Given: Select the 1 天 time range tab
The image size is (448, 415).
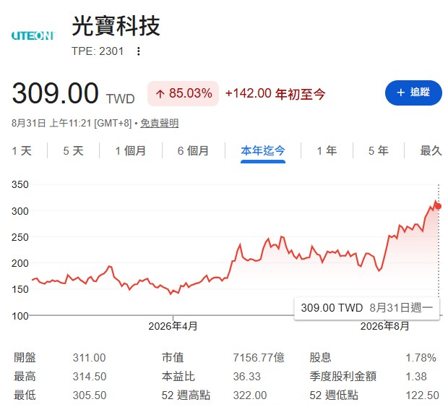Looking at the screenshot, I should click(x=22, y=150).
